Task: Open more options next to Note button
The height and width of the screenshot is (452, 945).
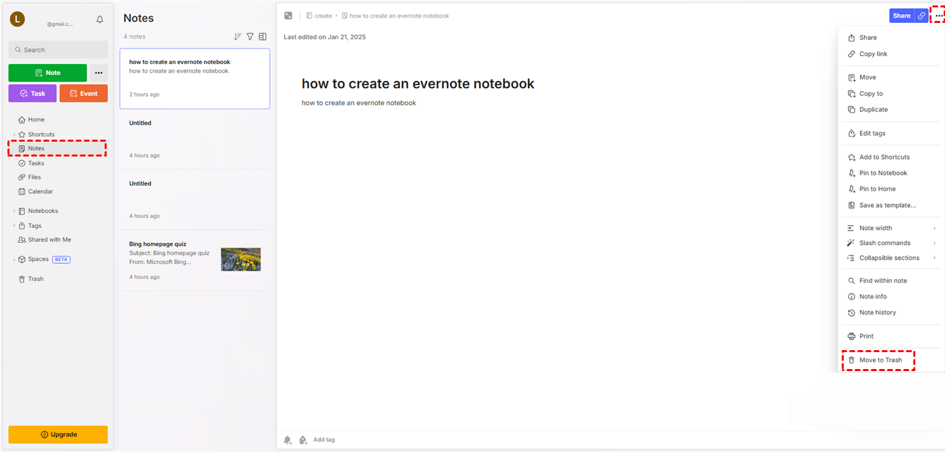Action: (x=99, y=73)
